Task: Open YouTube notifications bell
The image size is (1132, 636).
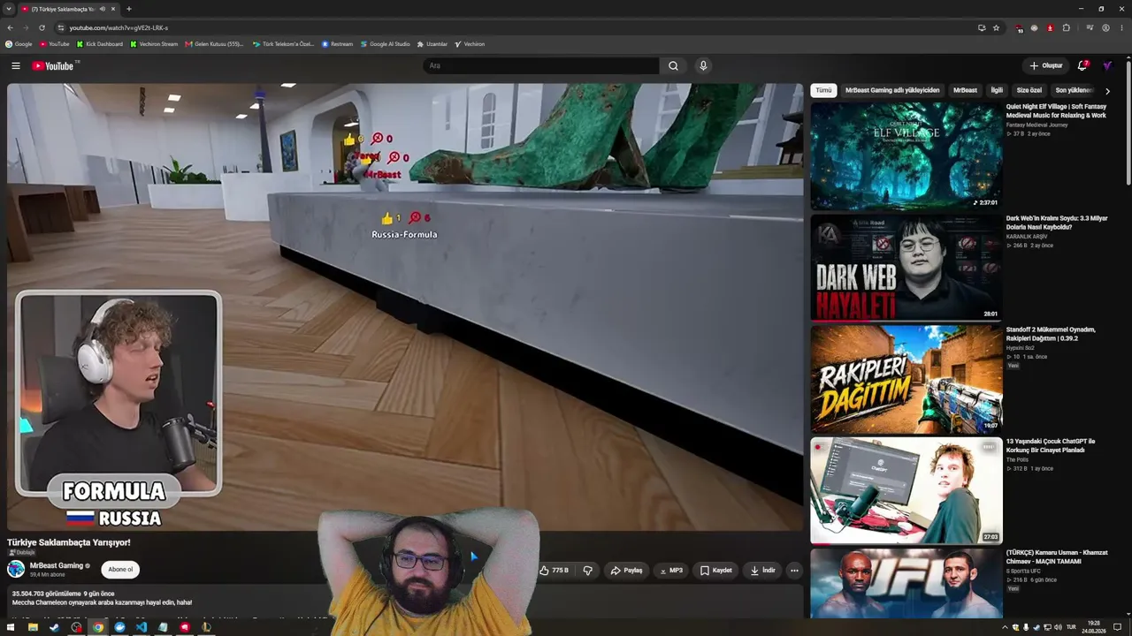Action: point(1082,65)
